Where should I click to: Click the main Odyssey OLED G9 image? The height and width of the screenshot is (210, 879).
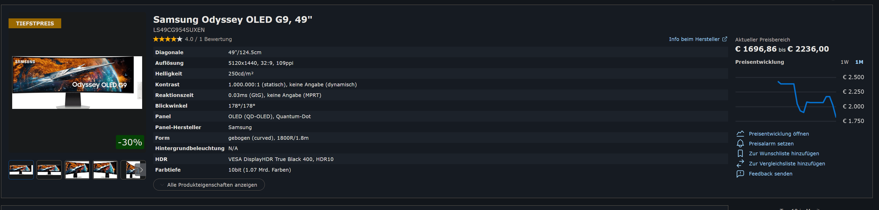(x=77, y=82)
